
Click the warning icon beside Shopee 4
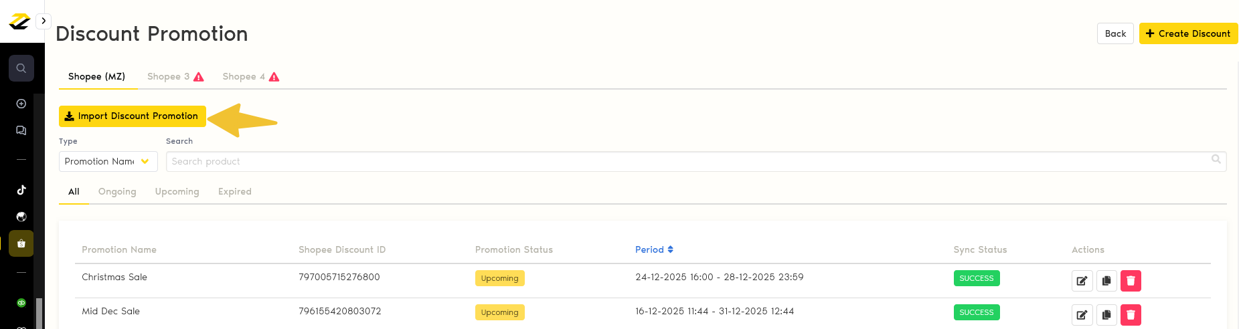274,77
